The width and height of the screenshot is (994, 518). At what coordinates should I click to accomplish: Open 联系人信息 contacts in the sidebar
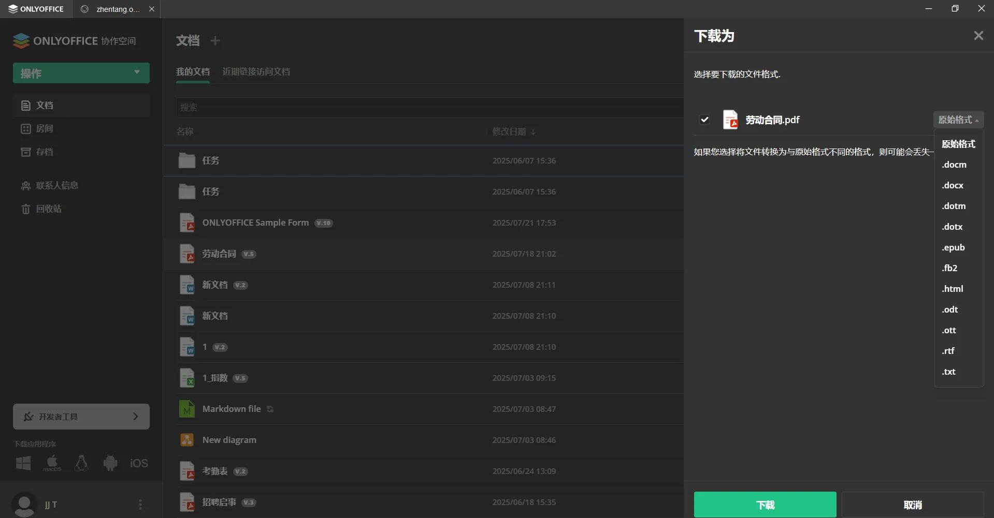point(81,185)
